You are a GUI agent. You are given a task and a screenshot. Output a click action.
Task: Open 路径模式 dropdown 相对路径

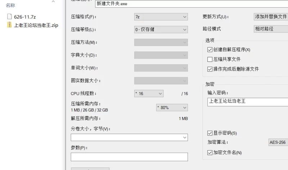click(x=271, y=29)
